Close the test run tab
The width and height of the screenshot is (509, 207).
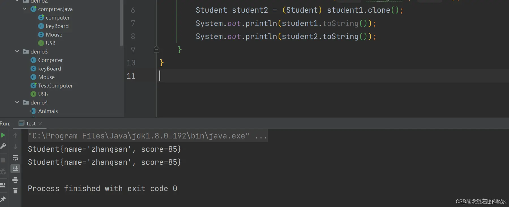click(40, 124)
